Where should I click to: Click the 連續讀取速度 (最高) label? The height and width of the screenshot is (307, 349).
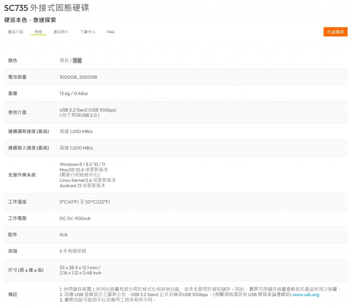28,131
